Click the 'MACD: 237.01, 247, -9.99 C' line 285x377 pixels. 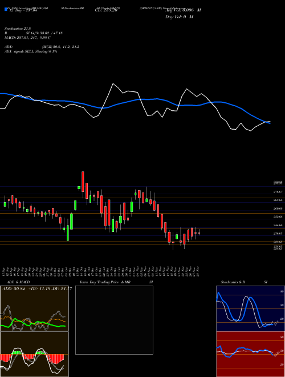pos(27,38)
